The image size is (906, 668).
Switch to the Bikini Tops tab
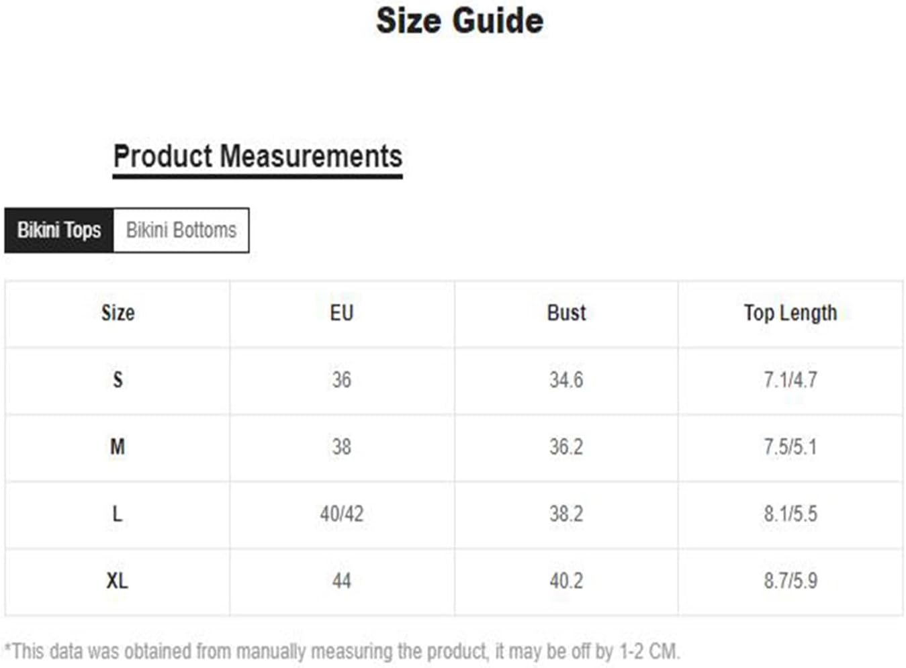coord(59,230)
